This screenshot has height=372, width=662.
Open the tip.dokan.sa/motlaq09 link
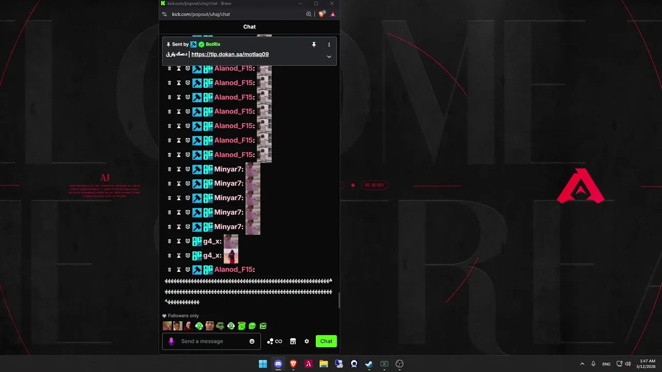click(230, 54)
